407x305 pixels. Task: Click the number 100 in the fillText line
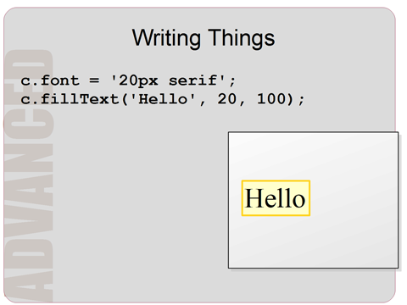(x=271, y=99)
